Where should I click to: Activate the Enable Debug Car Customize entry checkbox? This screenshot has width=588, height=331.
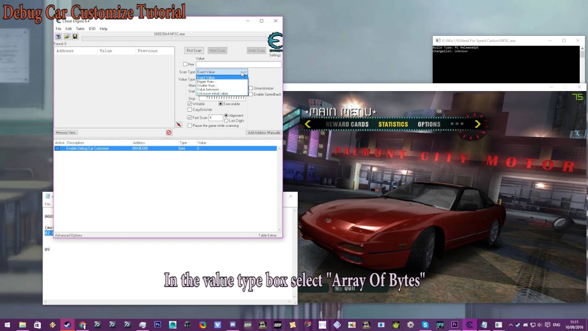click(57, 148)
